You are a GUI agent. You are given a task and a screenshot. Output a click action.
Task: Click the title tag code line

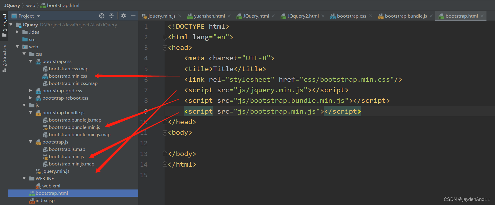point(225,69)
